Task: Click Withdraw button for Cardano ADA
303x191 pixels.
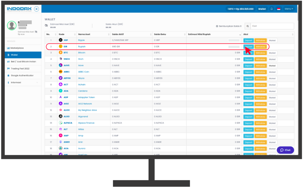Action: click(261, 91)
